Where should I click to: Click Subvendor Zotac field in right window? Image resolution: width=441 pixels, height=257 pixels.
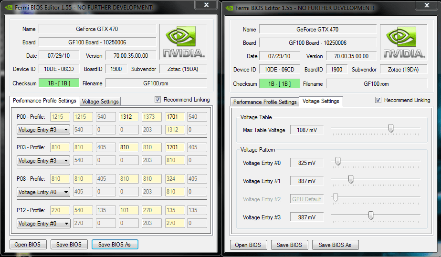point(404,70)
